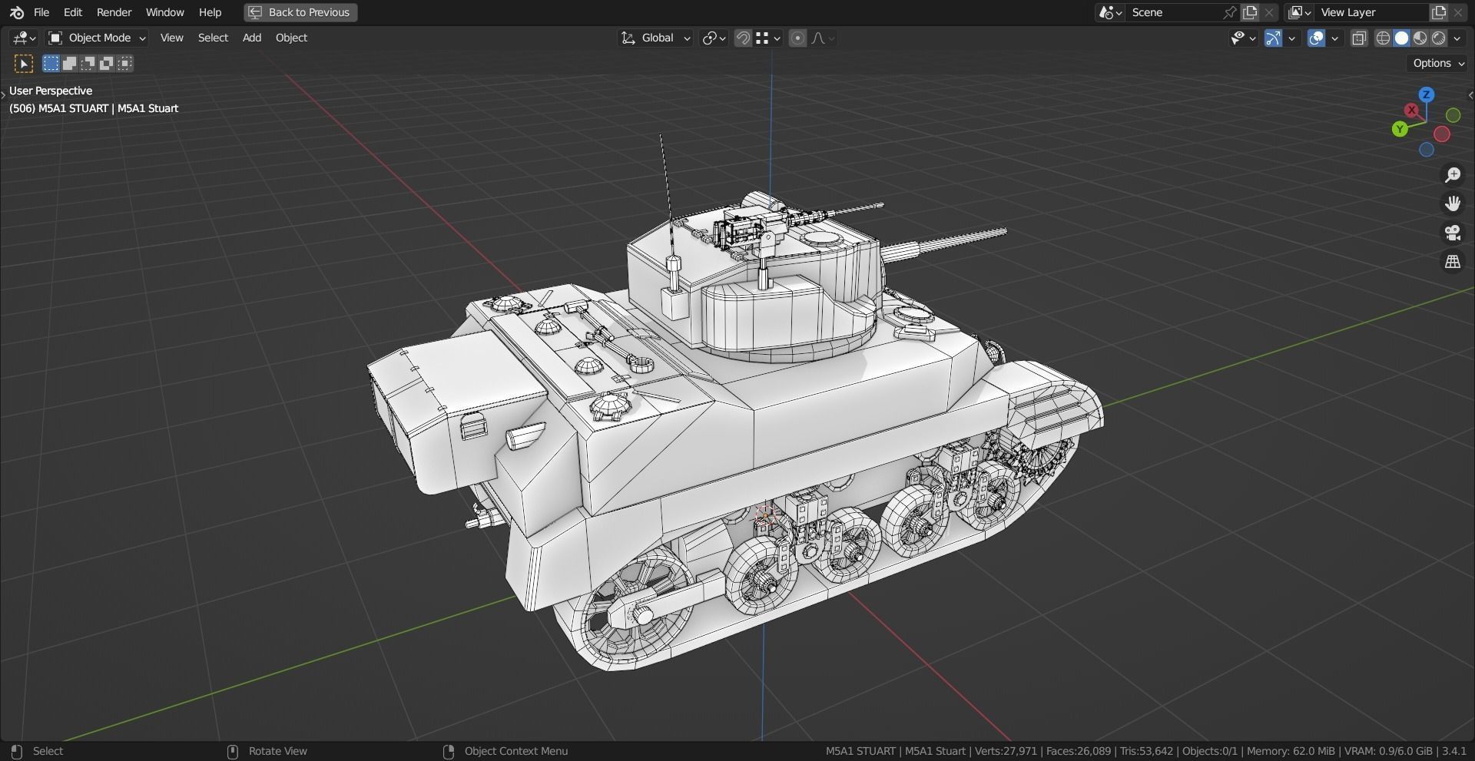
Task: Choose the Subtract selection mode icon
Action: [x=88, y=64]
